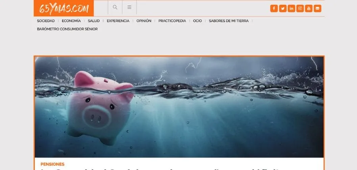This screenshot has height=170, width=357.
Task: Open the Experiencia menu item
Action: click(118, 21)
